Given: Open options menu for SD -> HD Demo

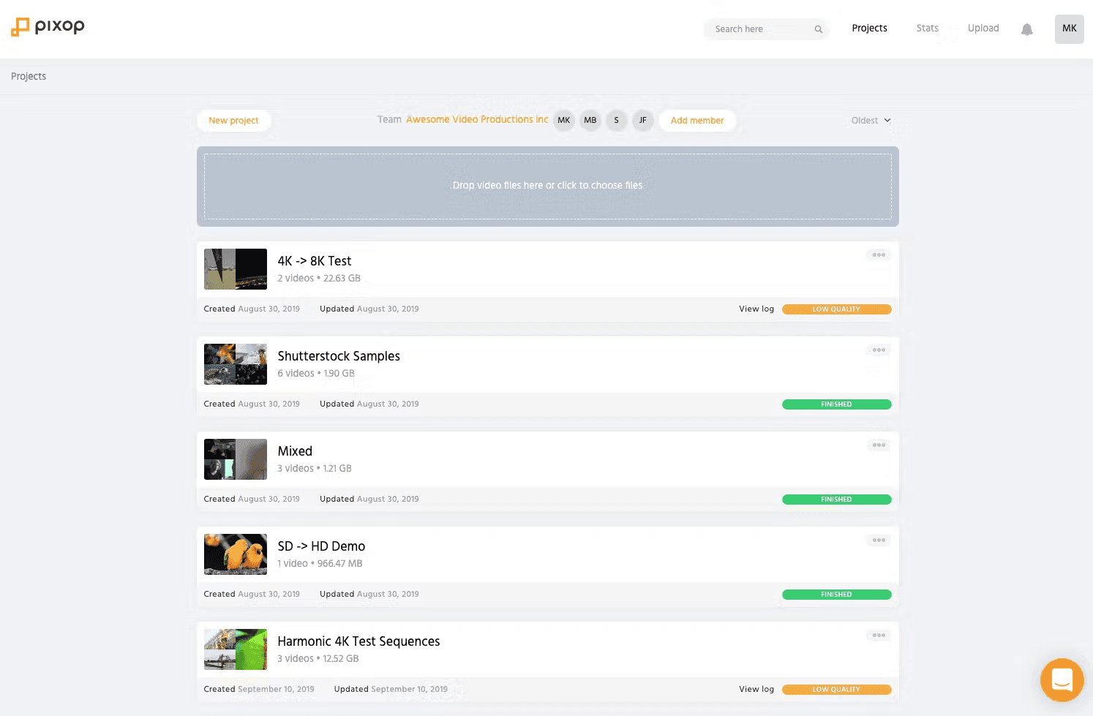Looking at the screenshot, I should point(879,540).
